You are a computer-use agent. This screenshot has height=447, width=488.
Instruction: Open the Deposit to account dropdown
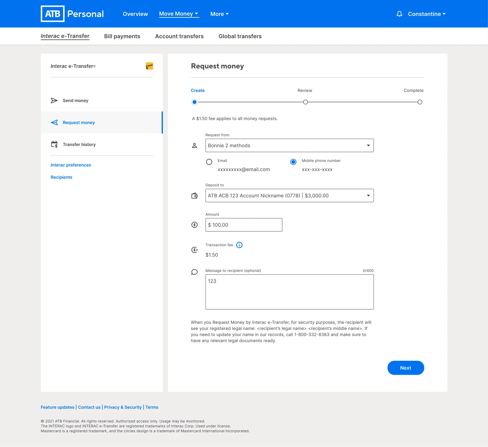point(290,196)
